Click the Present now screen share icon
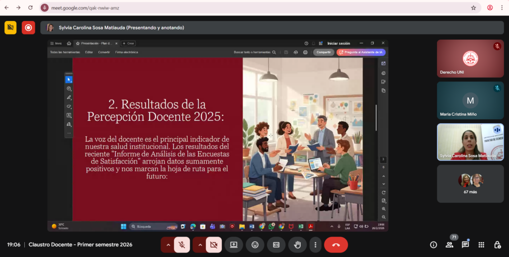Viewport: 509px width, 257px height. click(x=234, y=245)
